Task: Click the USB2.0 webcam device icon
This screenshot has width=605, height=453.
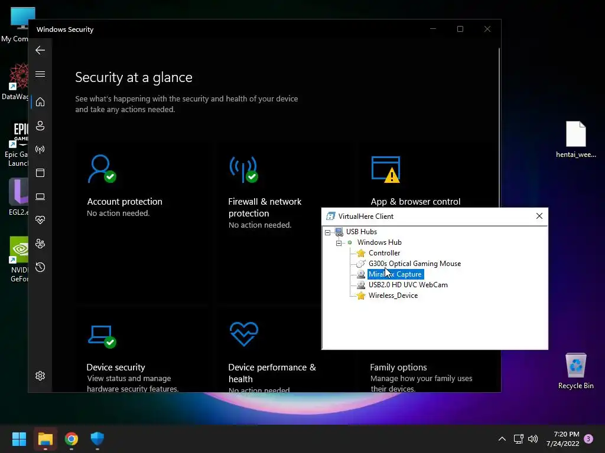Action: (x=361, y=285)
